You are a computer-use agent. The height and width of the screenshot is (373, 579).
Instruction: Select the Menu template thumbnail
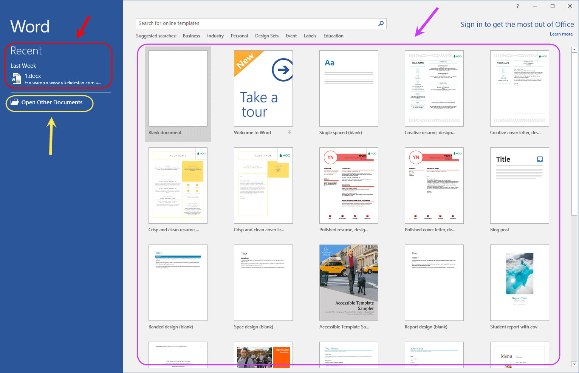tap(520, 354)
